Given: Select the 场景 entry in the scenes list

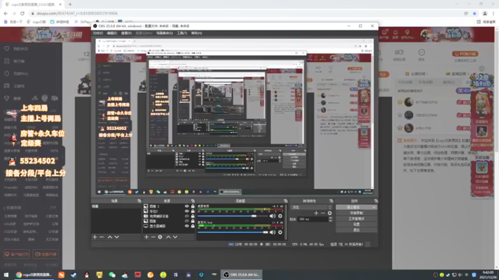Looking at the screenshot, I should click(116, 207).
